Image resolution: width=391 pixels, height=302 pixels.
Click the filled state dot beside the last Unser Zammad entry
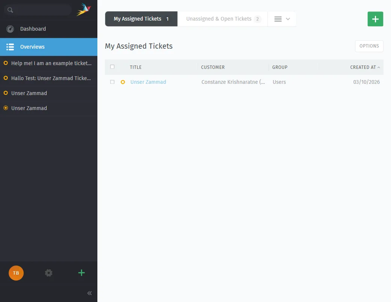click(x=5, y=108)
